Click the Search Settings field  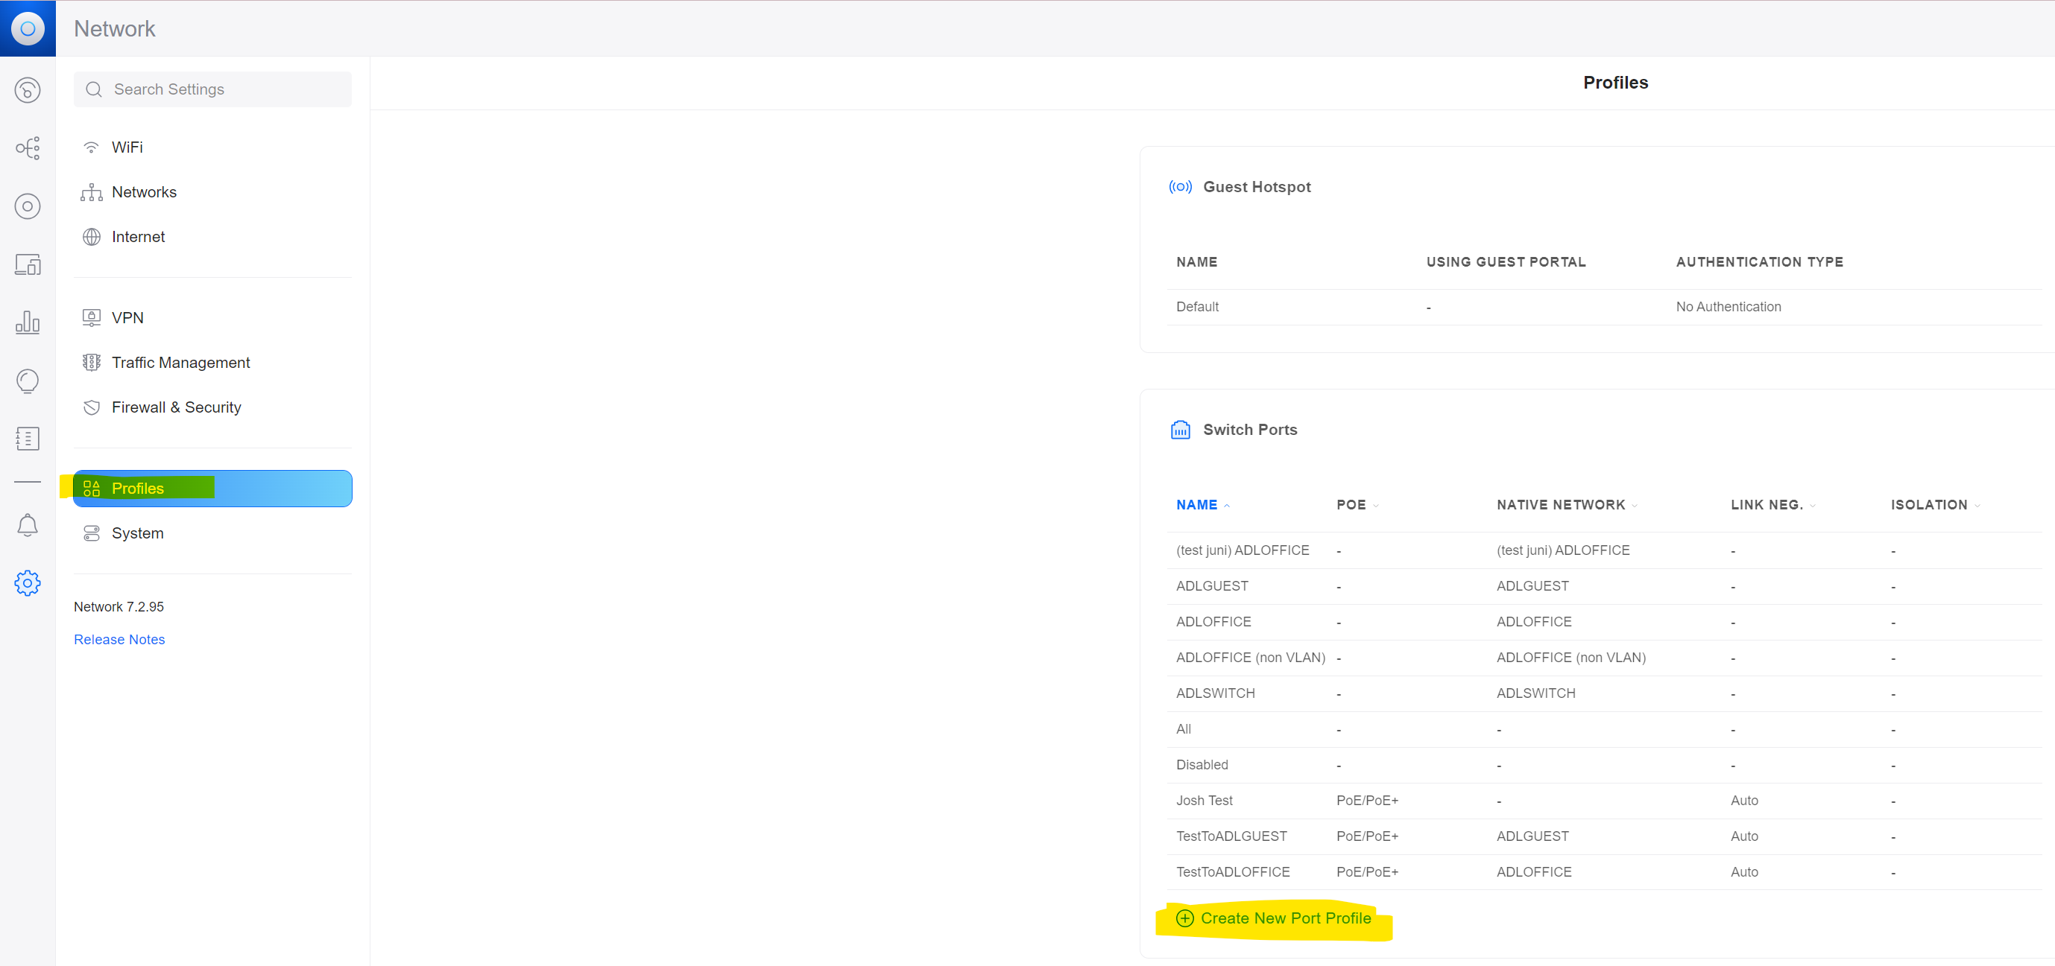(x=212, y=89)
